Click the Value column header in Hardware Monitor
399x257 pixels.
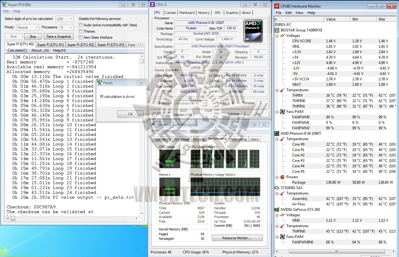pos(337,19)
